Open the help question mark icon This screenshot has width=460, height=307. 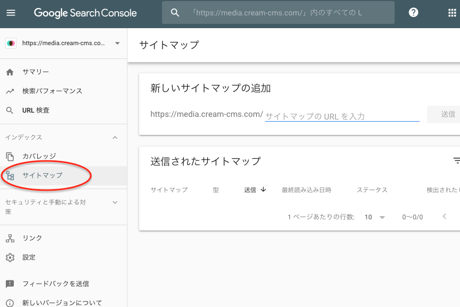coord(413,13)
